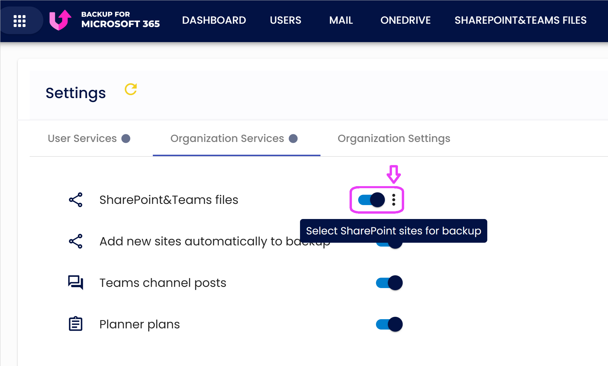The width and height of the screenshot is (608, 366).
Task: Click the status dot on Organization Services tab
Action: click(293, 138)
